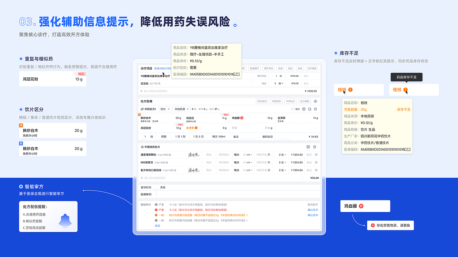Click the red severe-warning icon beside 十八反
The height and width of the screenshot is (257, 458).
point(156,210)
